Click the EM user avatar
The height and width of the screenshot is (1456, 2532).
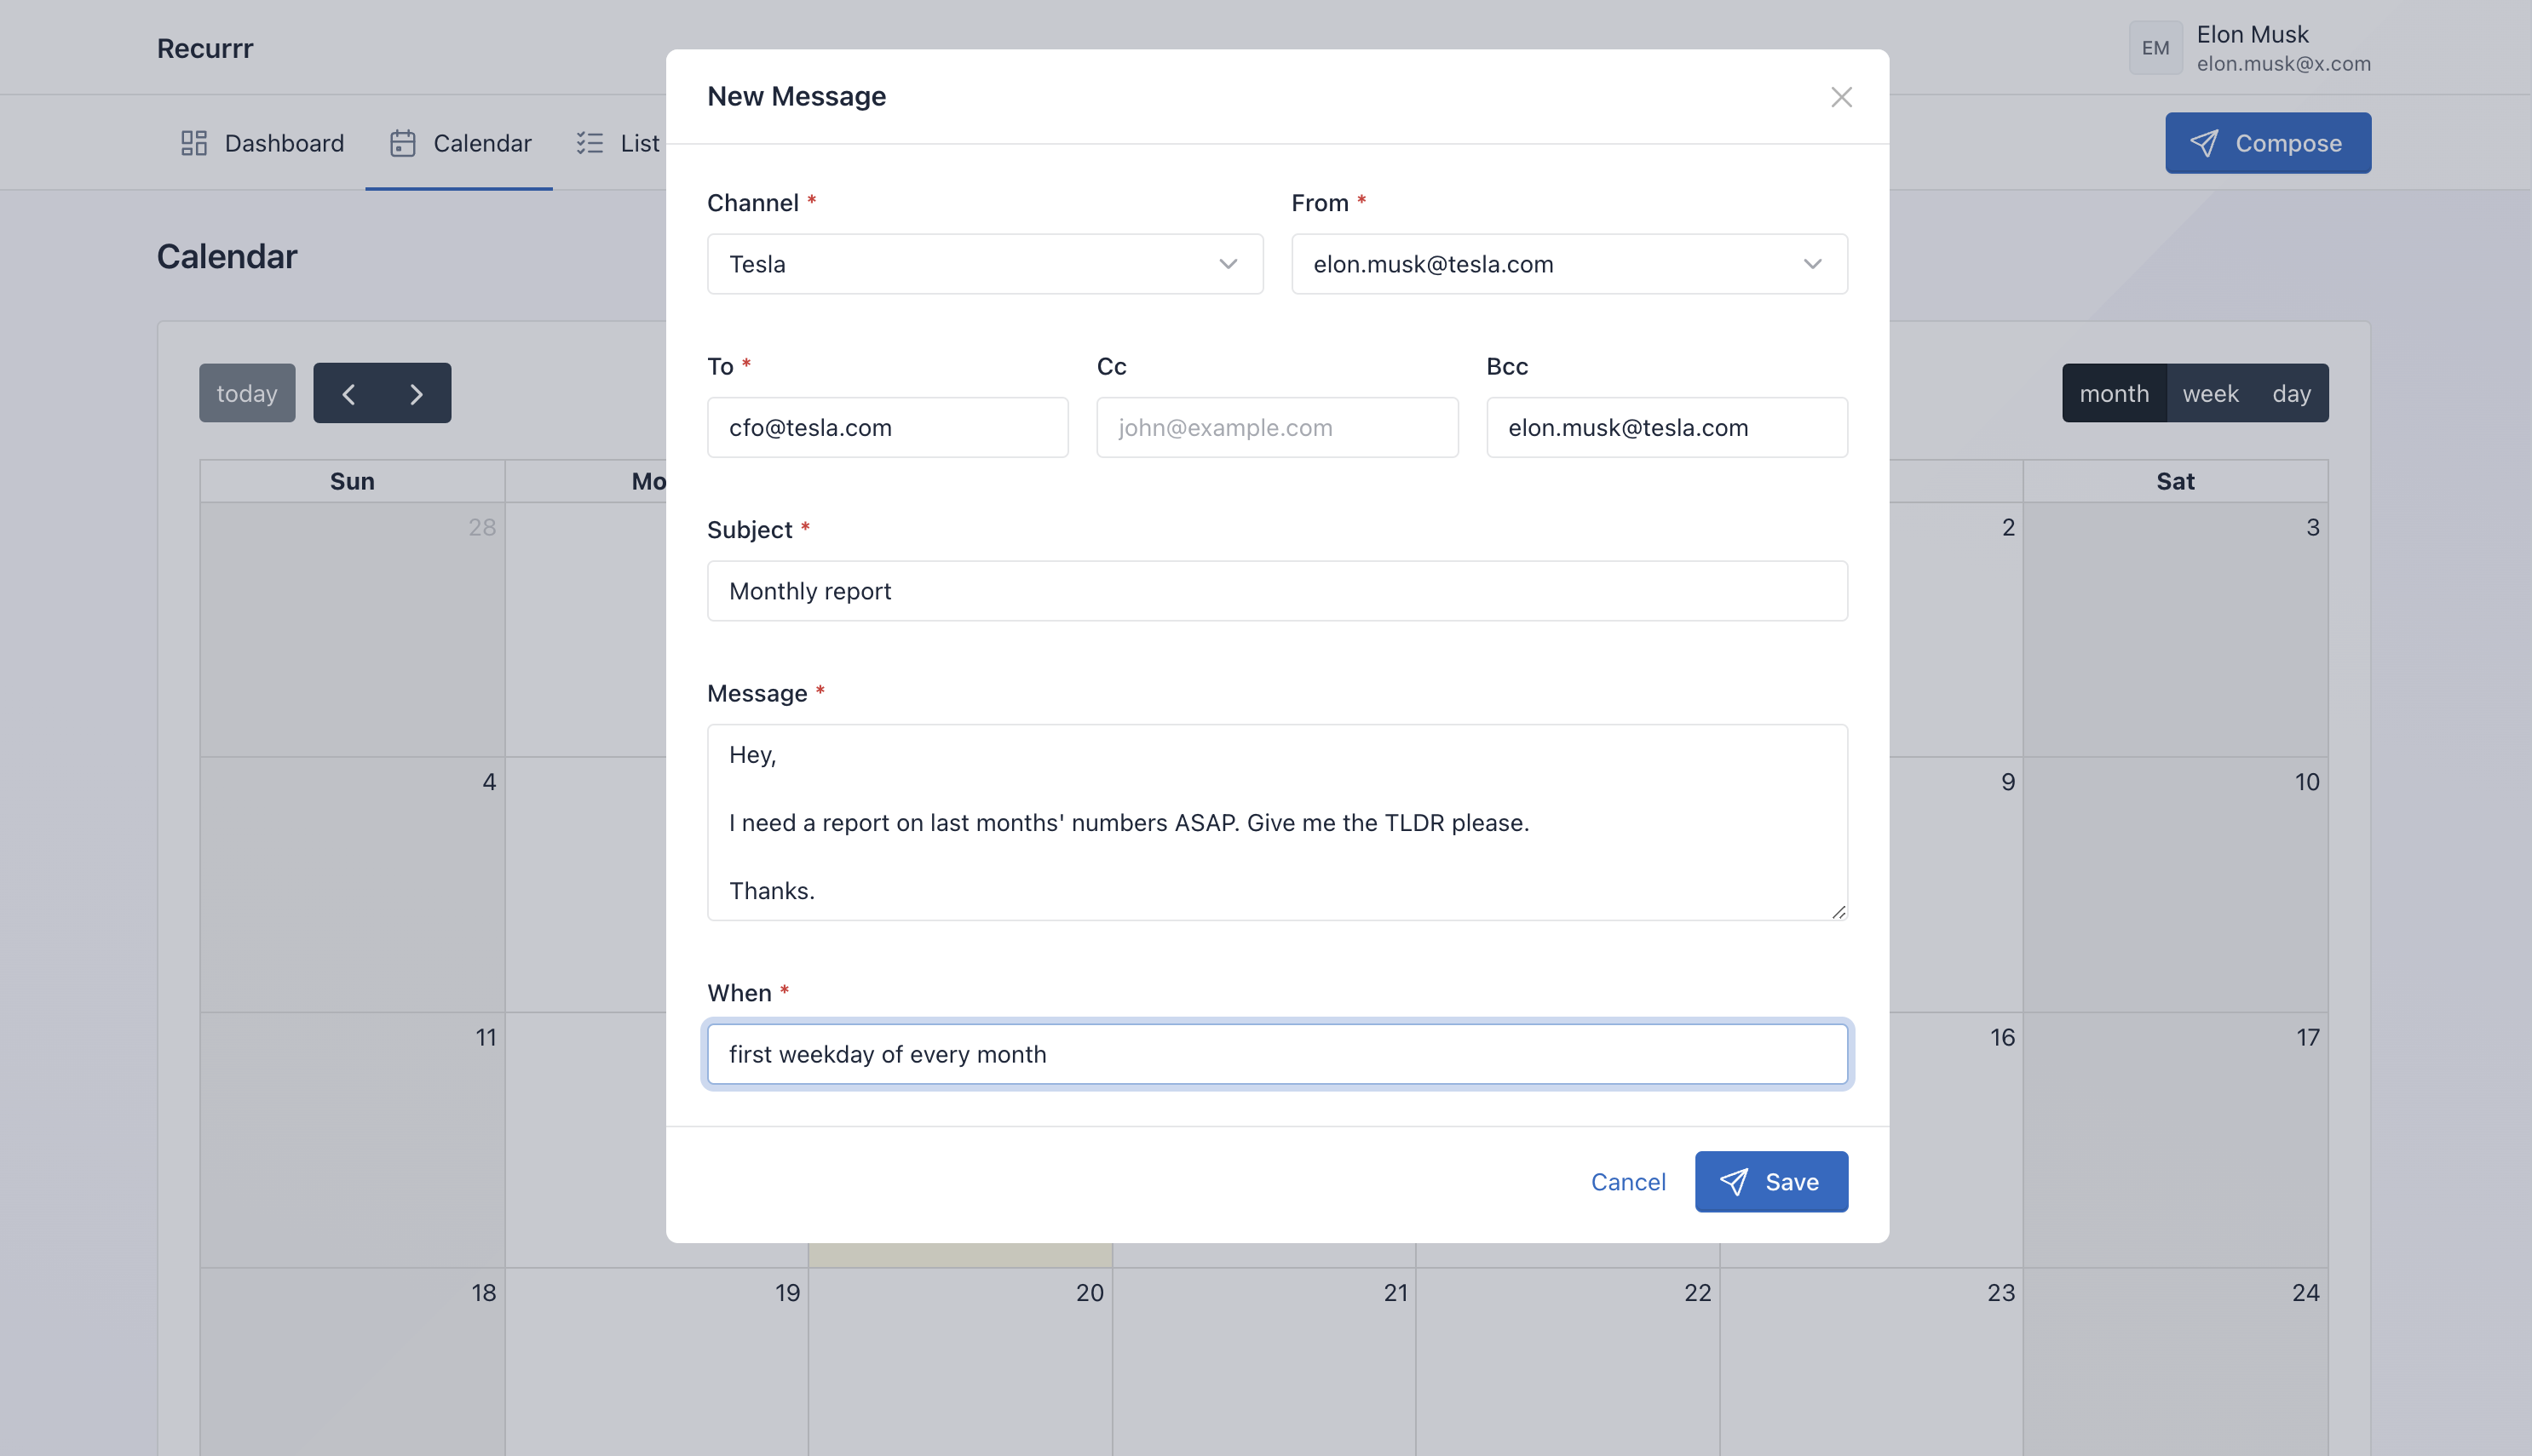[2155, 48]
